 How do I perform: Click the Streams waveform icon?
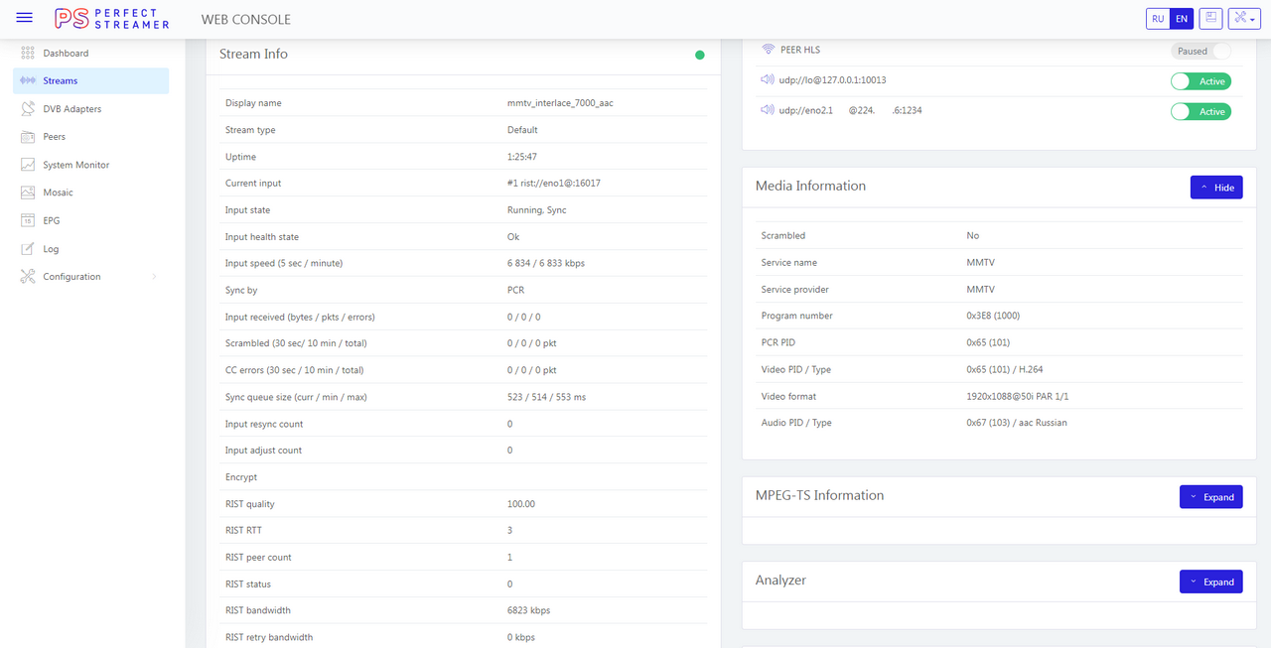[x=28, y=80]
